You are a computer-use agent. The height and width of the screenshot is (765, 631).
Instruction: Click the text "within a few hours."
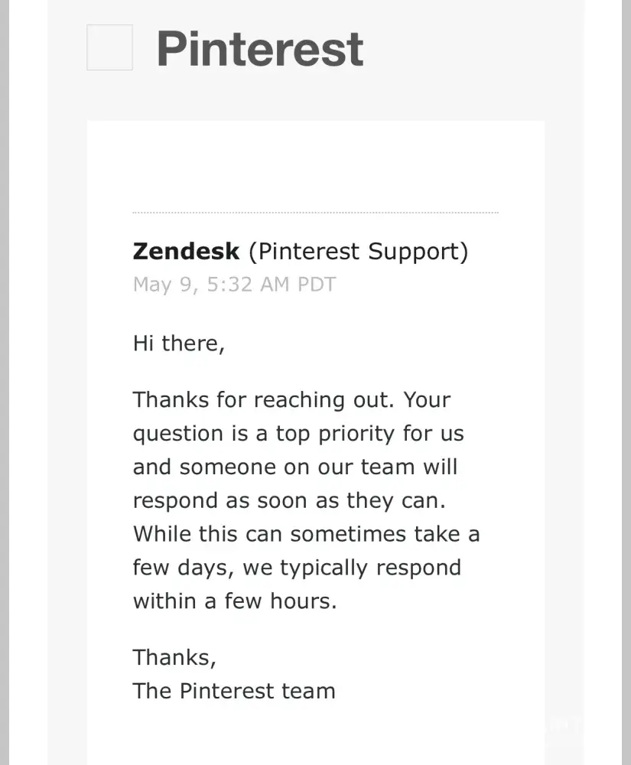point(235,601)
